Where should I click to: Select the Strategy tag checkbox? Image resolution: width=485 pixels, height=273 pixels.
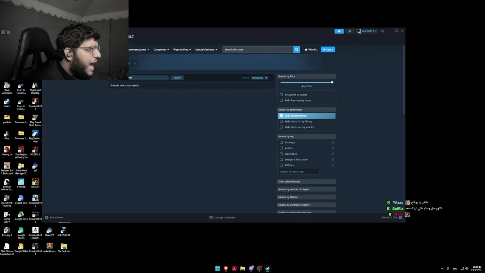tap(281, 143)
